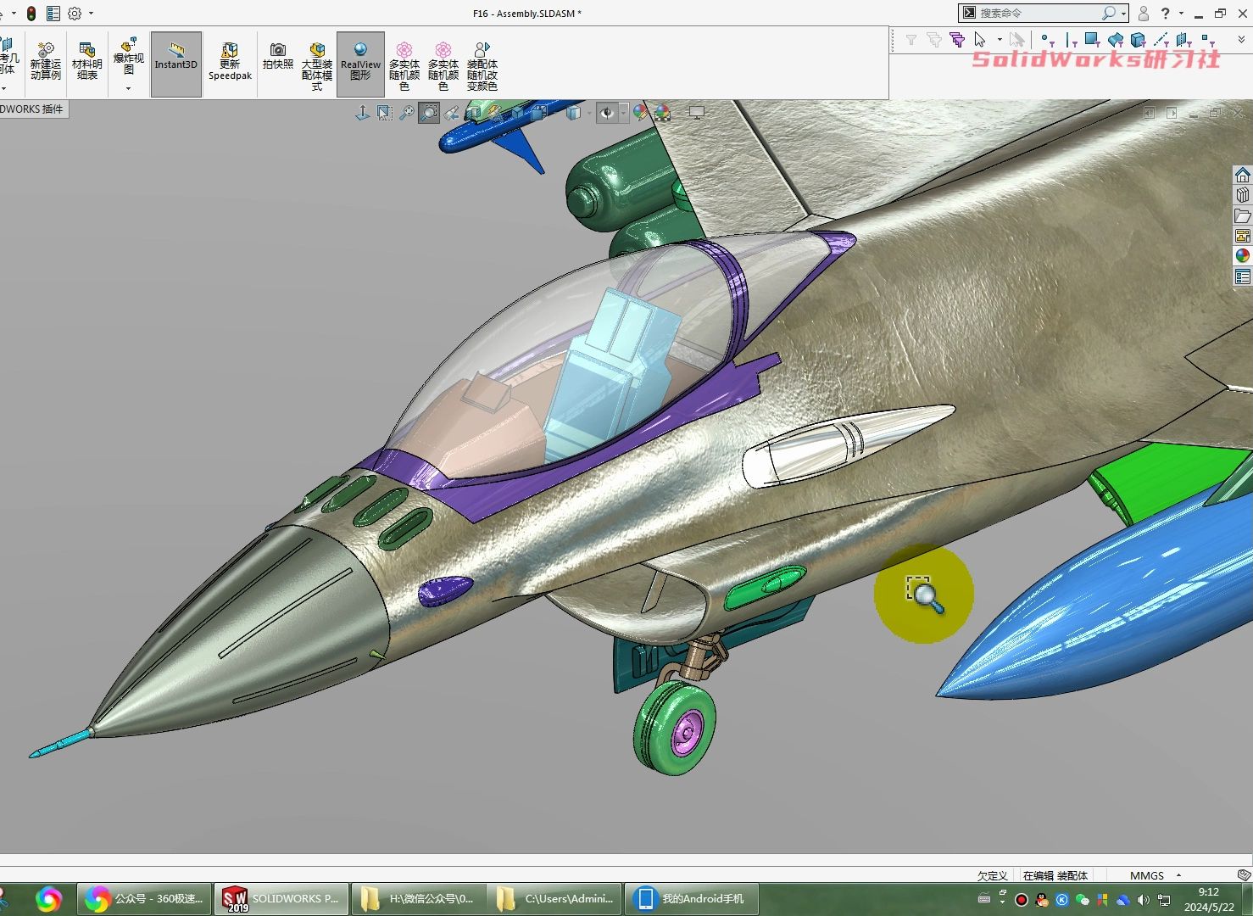Viewport: 1253px width, 916px height.
Task: Toggle the filter solid bodies icon
Action: point(1139,40)
